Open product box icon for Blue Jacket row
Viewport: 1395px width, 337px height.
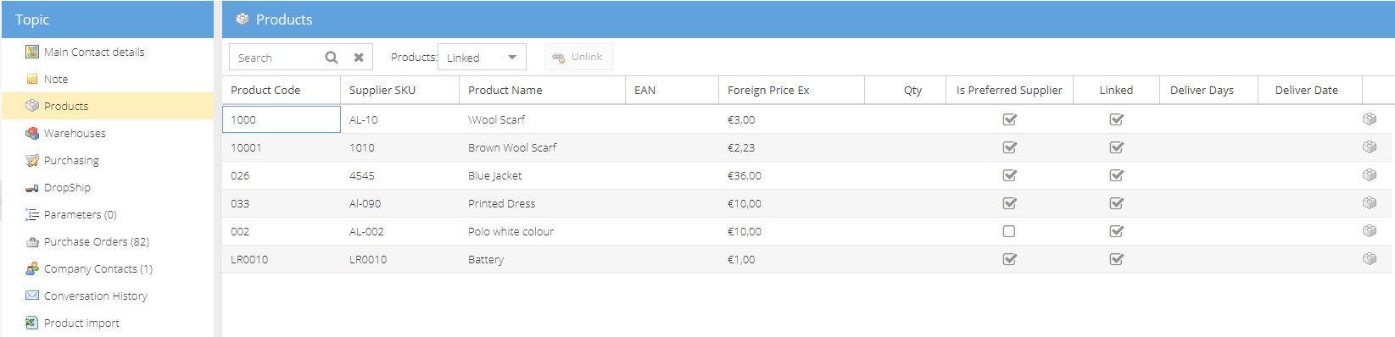[1369, 175]
